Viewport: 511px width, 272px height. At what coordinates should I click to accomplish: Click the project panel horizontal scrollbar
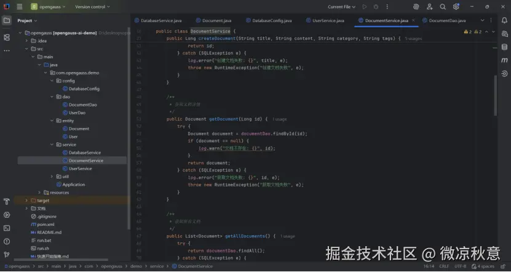pyautogui.click(x=61, y=260)
